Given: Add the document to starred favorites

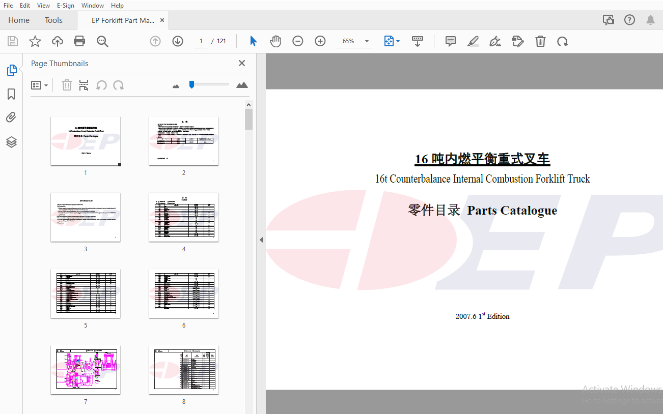Looking at the screenshot, I should [x=35, y=41].
